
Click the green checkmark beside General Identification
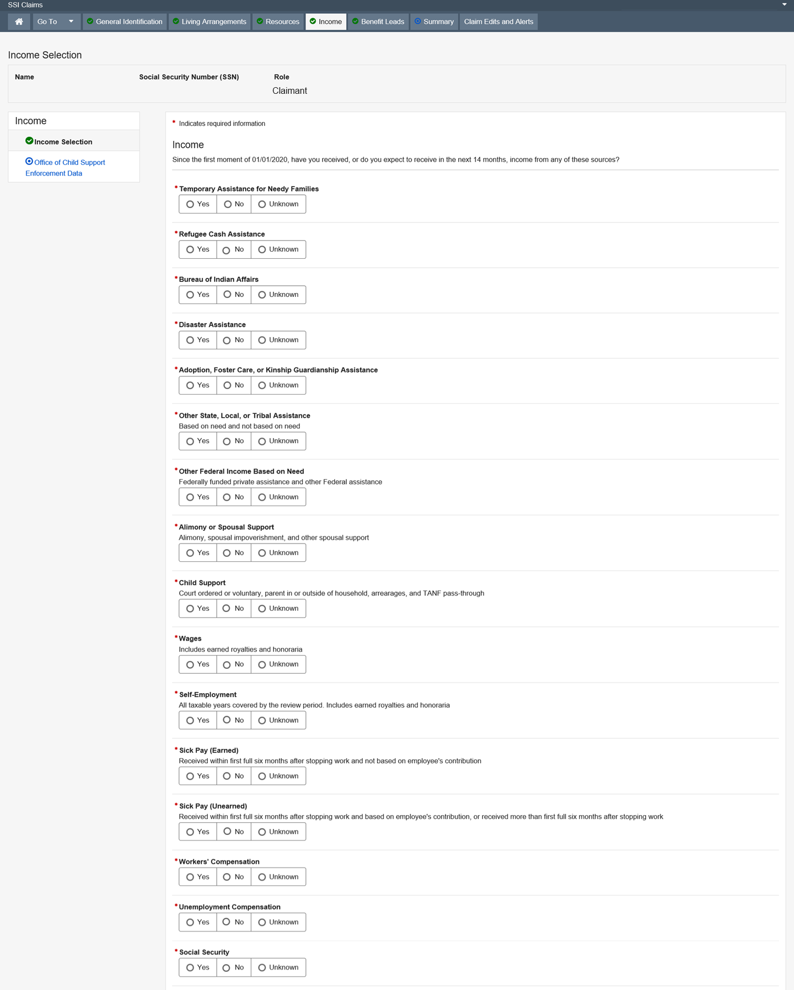[90, 22]
